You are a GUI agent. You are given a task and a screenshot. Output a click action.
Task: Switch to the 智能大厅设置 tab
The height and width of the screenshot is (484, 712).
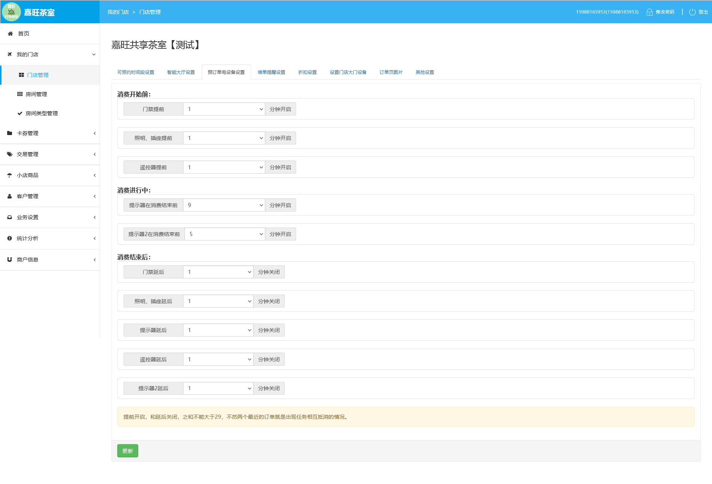point(181,72)
